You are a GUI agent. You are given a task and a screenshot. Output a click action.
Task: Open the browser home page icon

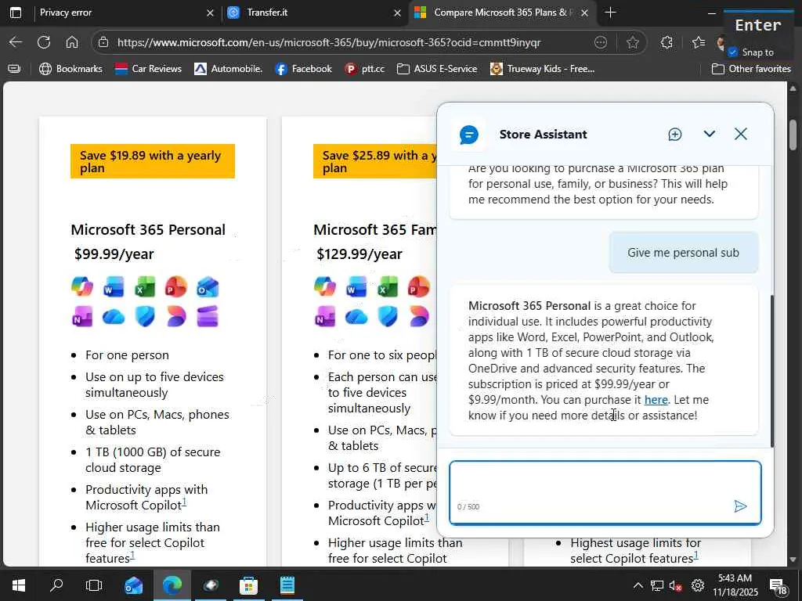[72, 42]
